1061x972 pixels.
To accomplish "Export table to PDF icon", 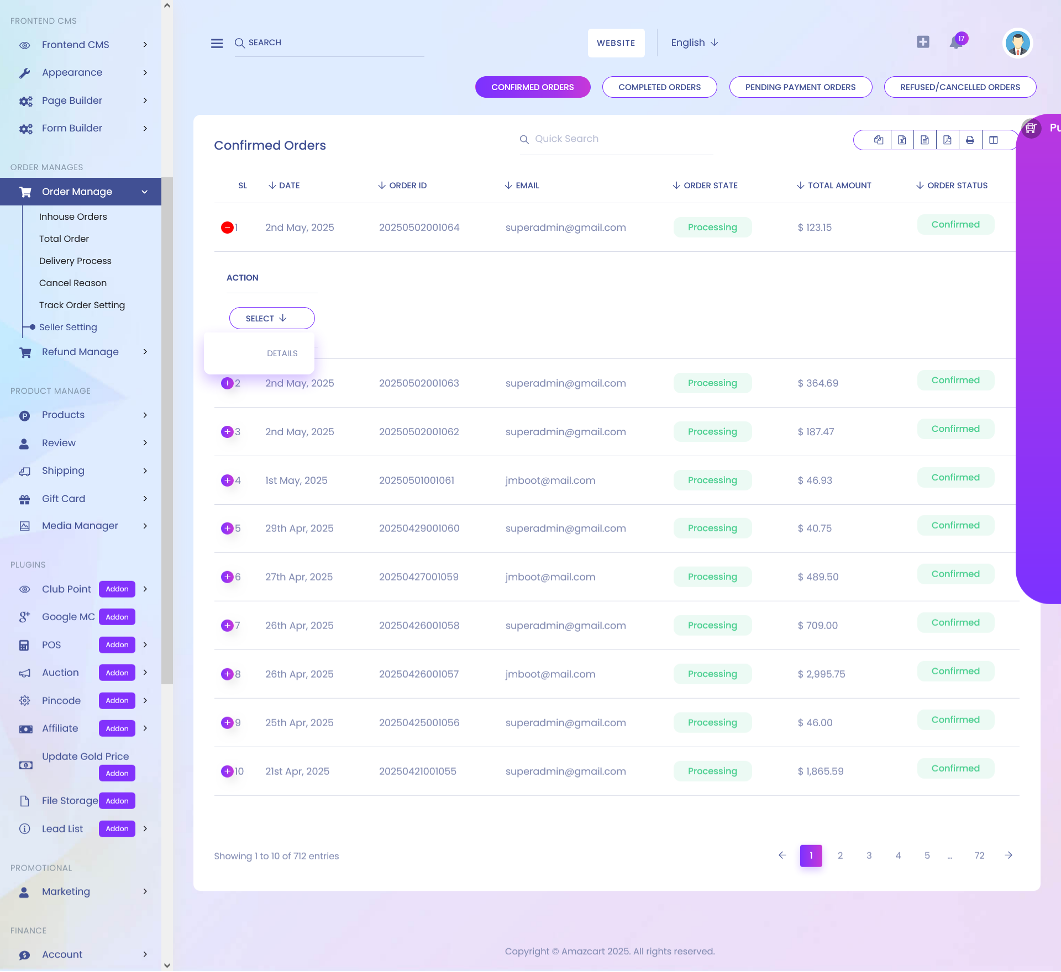I will click(x=947, y=140).
